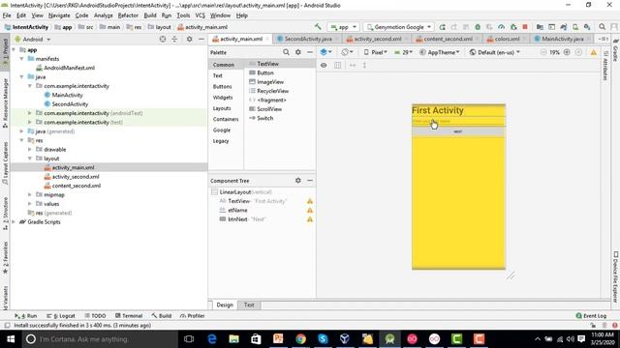Click the NEXT button in design preview

[x=458, y=131]
